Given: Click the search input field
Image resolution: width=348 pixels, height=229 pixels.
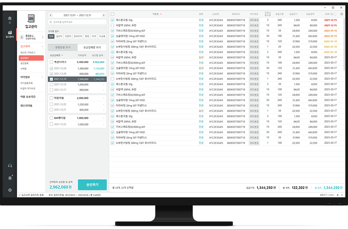Looking at the screenshot, I should coord(77,22).
